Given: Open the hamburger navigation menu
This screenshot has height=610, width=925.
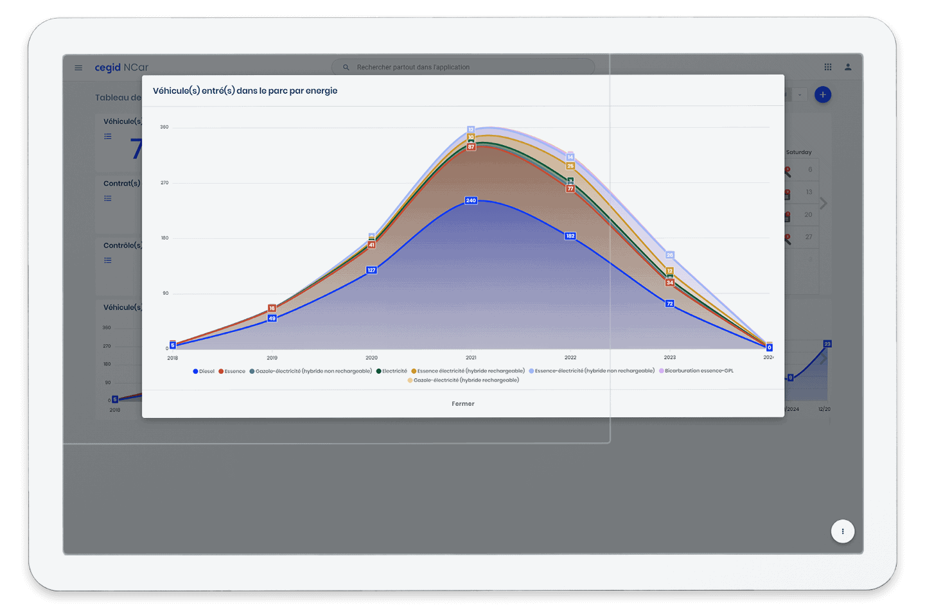Looking at the screenshot, I should coord(78,67).
